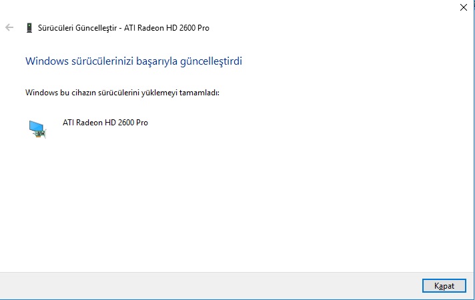The height and width of the screenshot is (300, 475).
Task: Click the gray footer bar left of Kapat
Action: (209, 286)
